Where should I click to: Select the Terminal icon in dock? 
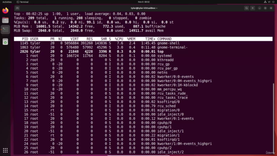(5, 29)
